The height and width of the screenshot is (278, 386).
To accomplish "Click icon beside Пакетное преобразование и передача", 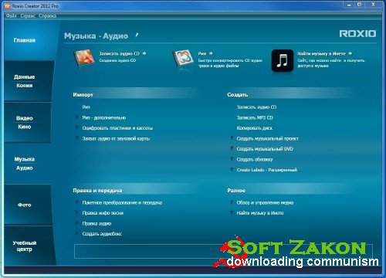I will click(77, 202).
